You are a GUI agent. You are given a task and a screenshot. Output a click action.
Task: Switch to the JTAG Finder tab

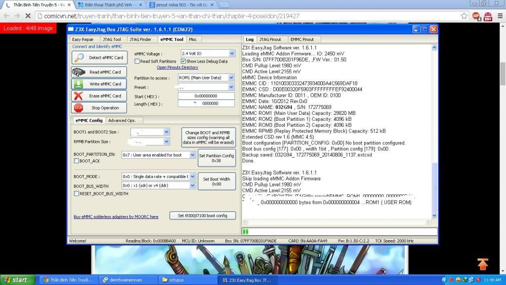pyautogui.click(x=140, y=39)
